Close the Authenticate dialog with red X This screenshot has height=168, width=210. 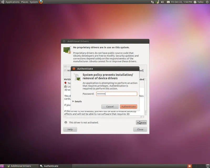(74, 69)
